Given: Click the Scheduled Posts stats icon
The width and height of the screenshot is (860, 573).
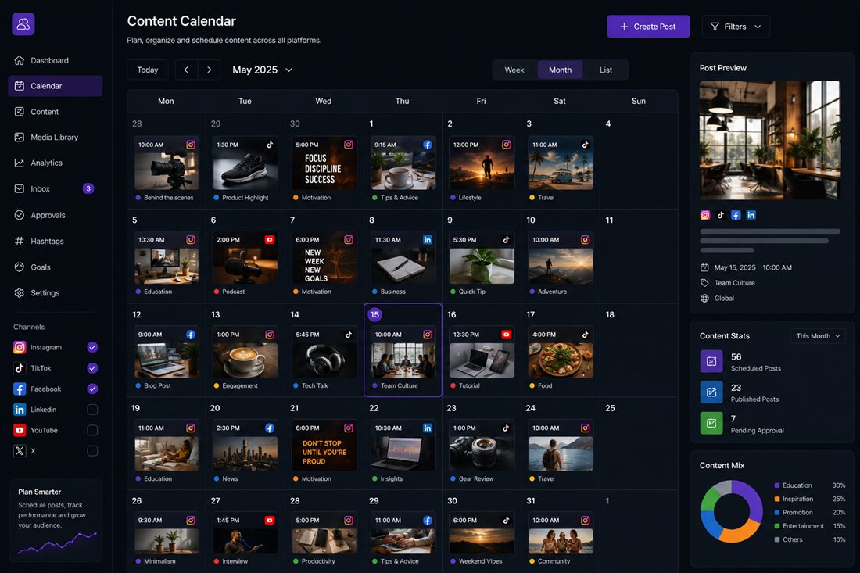Looking at the screenshot, I should (x=711, y=361).
